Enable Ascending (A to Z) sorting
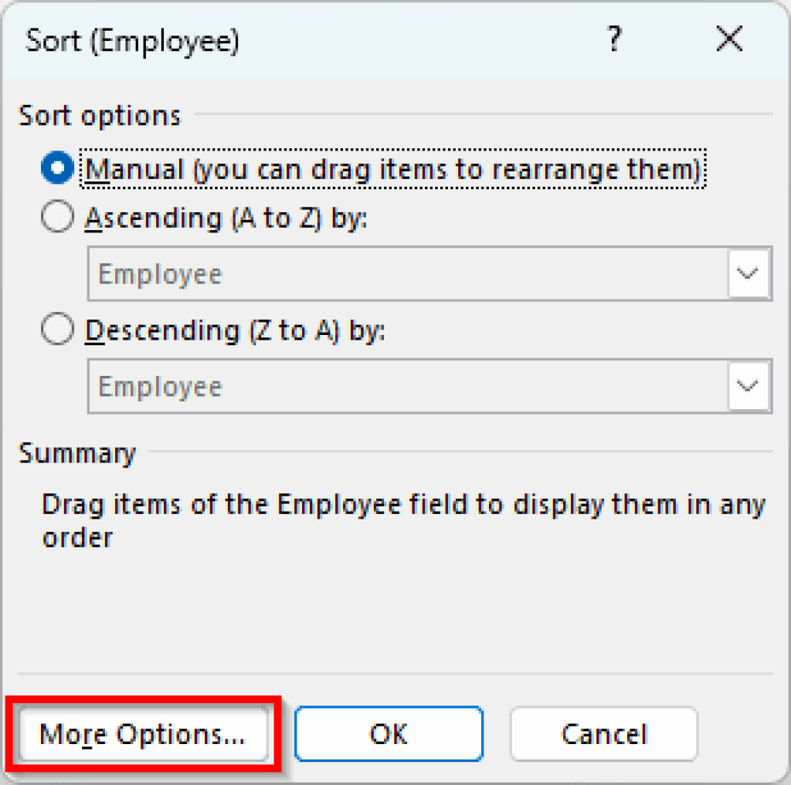 coord(56,217)
